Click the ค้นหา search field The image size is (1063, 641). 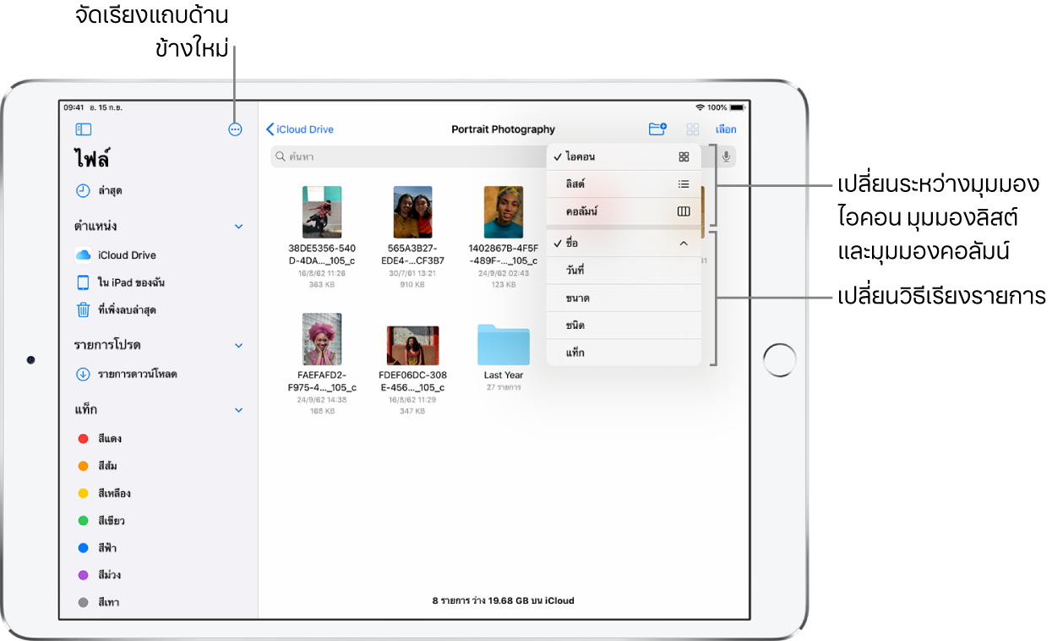(503, 156)
